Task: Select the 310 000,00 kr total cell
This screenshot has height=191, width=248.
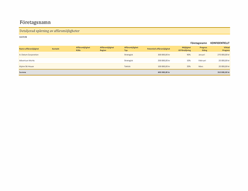Action: click(223, 72)
